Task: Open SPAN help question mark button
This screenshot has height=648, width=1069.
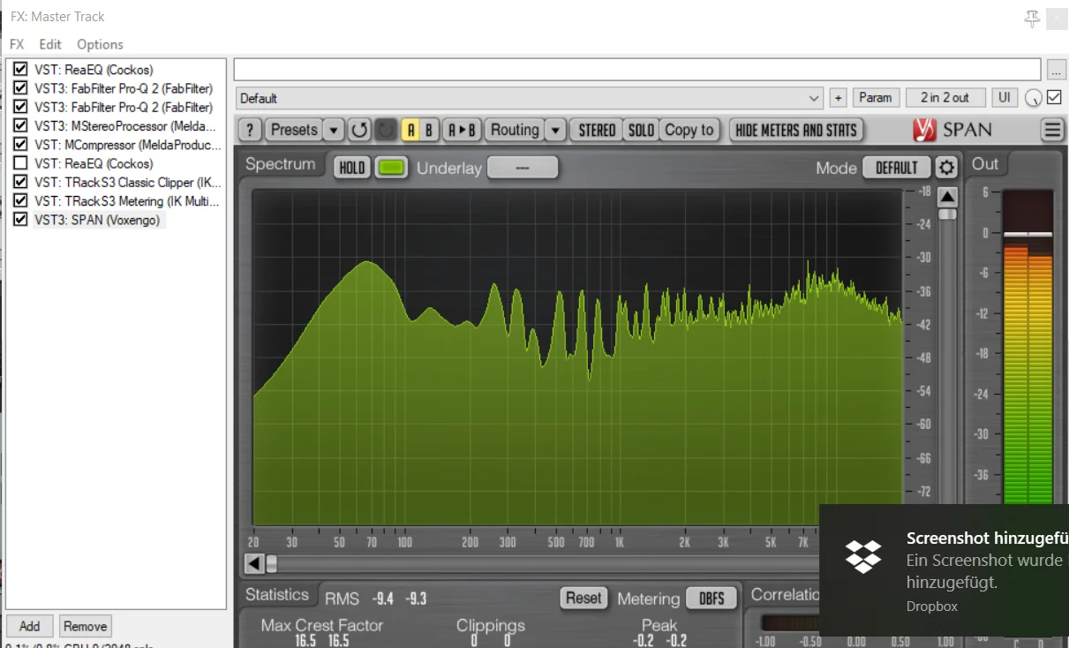Action: click(x=251, y=130)
